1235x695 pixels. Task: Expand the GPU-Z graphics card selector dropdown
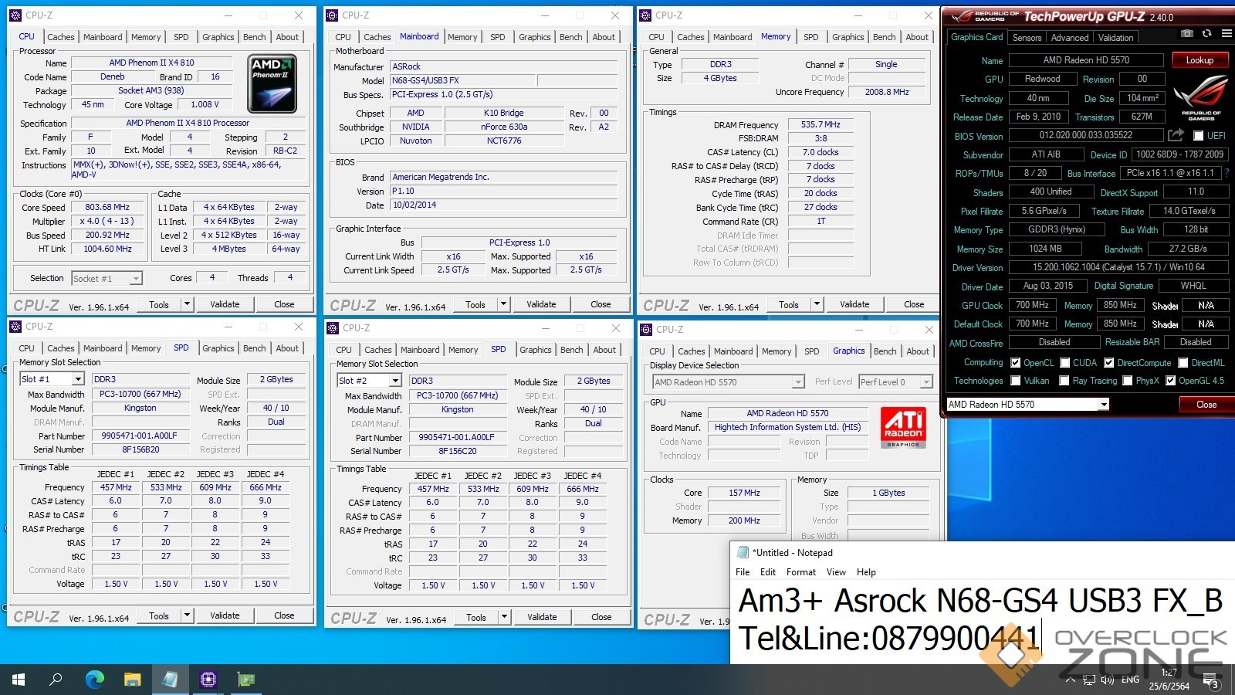click(x=1104, y=405)
